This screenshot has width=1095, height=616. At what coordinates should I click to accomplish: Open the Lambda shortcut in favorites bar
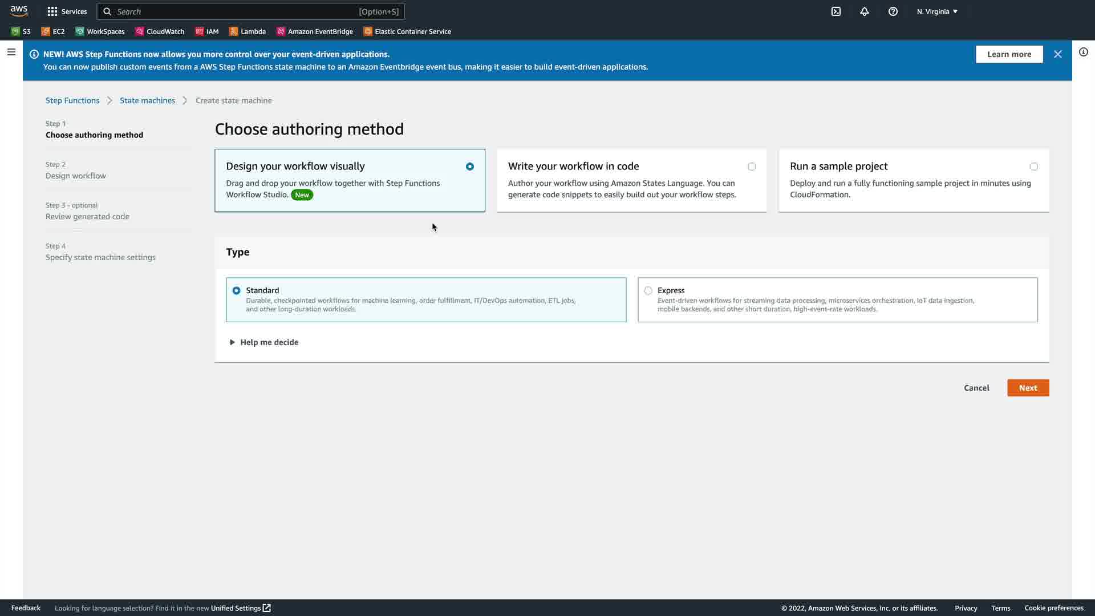tap(248, 31)
